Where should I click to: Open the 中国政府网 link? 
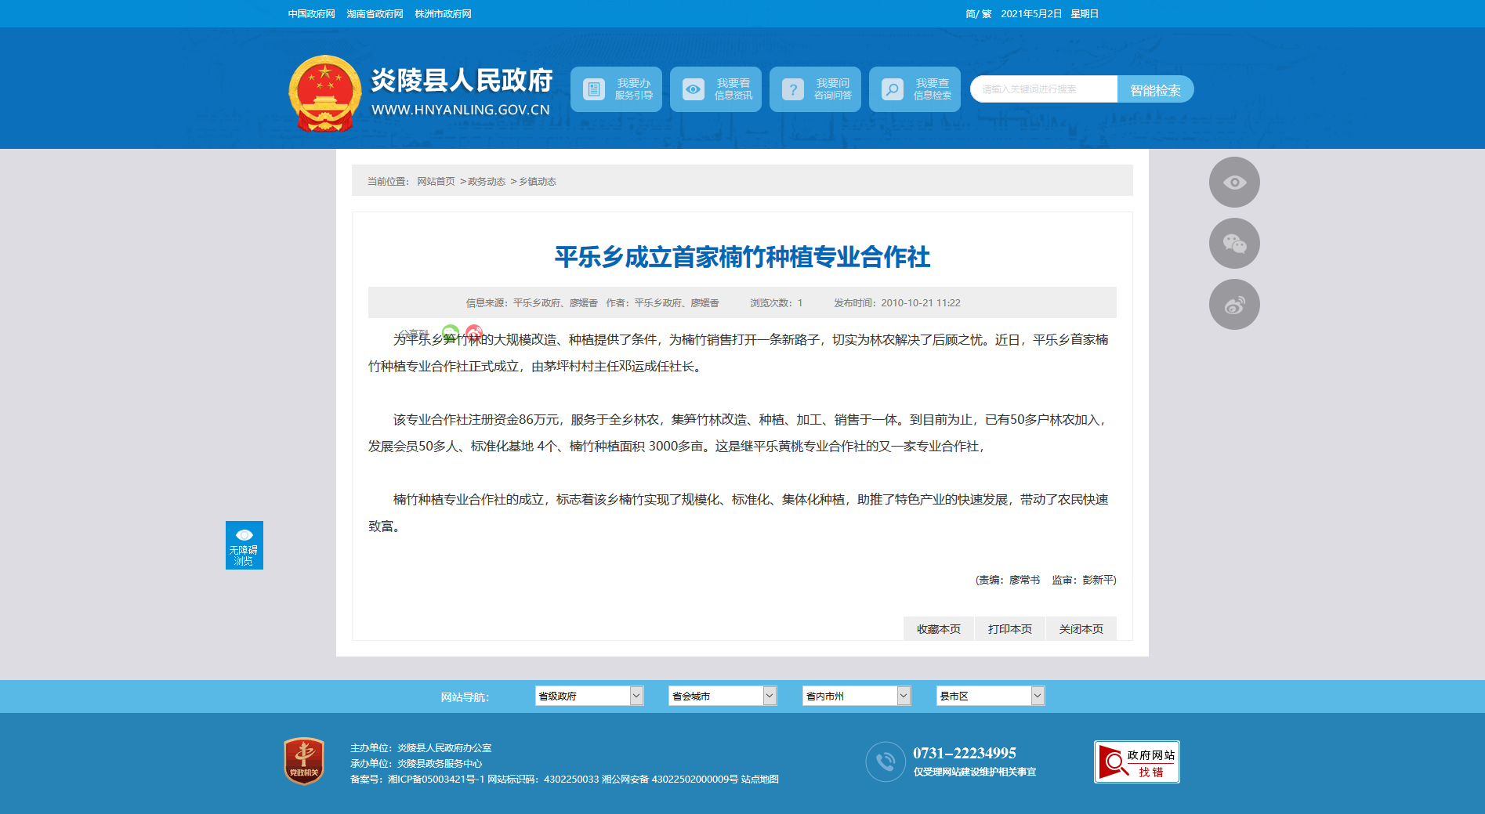[311, 14]
